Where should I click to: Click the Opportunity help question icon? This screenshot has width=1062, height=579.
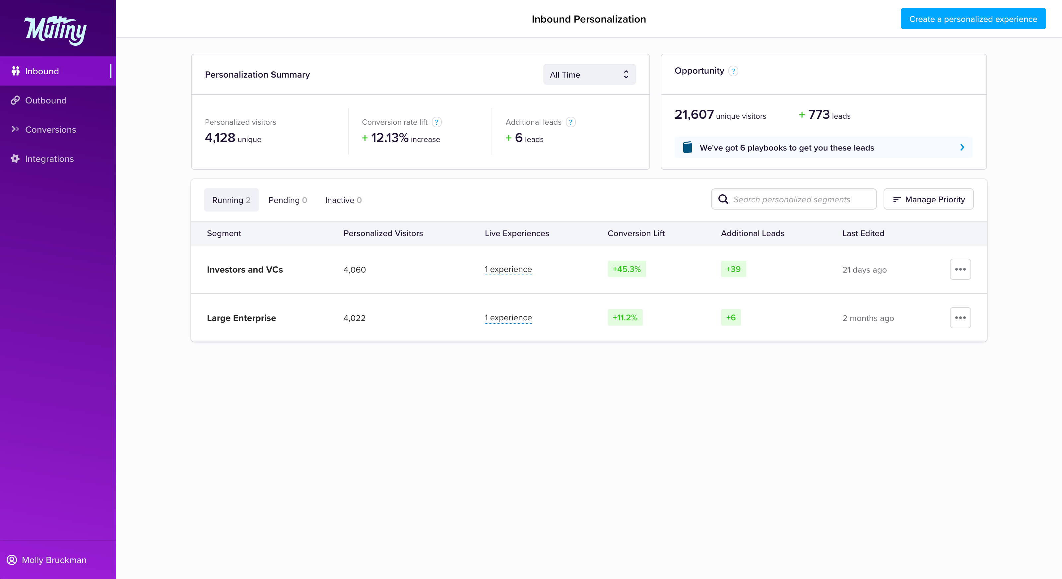click(x=733, y=71)
